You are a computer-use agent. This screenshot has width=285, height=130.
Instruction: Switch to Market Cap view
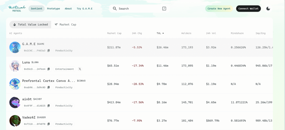65,25
